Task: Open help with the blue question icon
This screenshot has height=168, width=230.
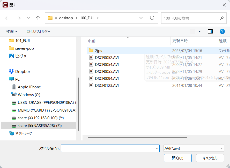Action: tap(222, 31)
